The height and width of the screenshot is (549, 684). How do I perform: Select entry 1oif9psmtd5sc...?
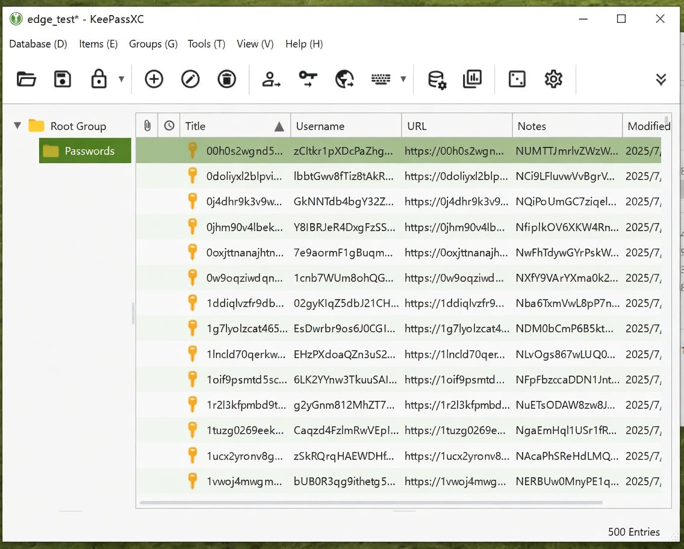[398, 379]
